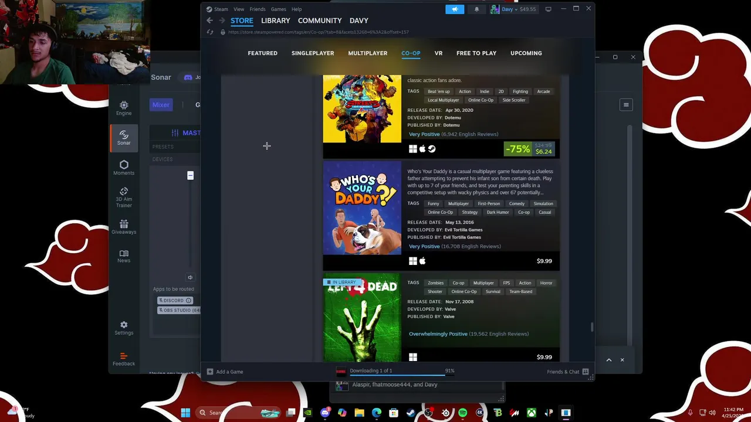Click the Steam store page scrollbar
The image size is (751, 422).
click(591, 328)
